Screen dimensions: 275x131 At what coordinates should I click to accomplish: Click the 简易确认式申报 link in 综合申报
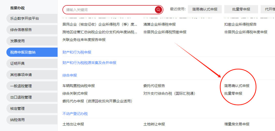tap(237, 86)
